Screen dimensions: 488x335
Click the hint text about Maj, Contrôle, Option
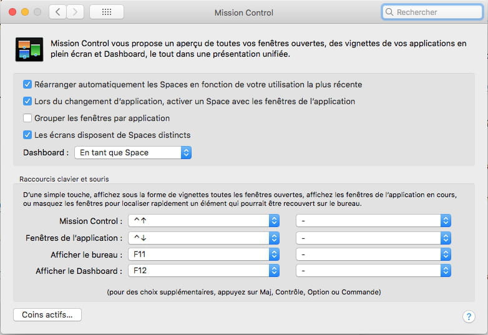[x=244, y=292]
